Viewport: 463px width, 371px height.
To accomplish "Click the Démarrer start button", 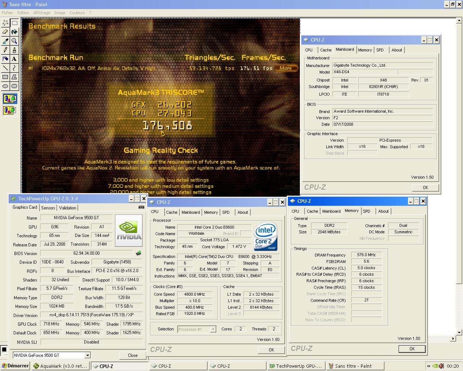I will [15, 366].
